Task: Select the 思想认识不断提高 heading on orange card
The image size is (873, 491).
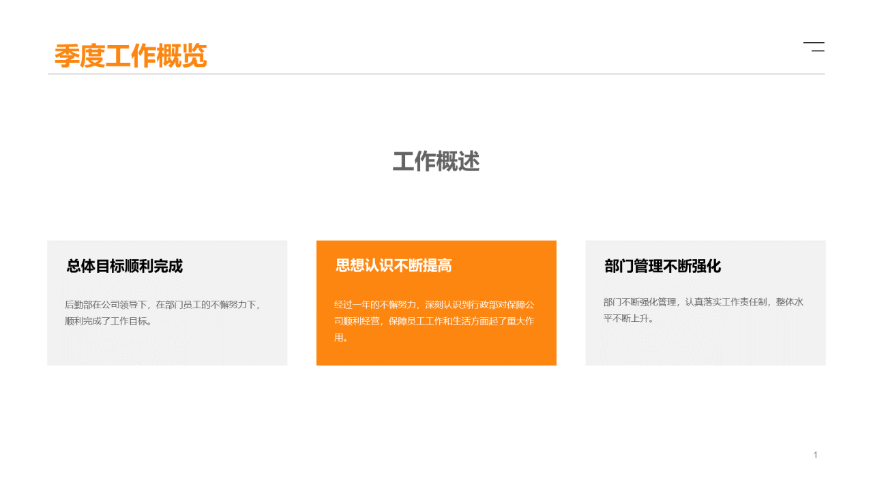Action: tap(394, 266)
